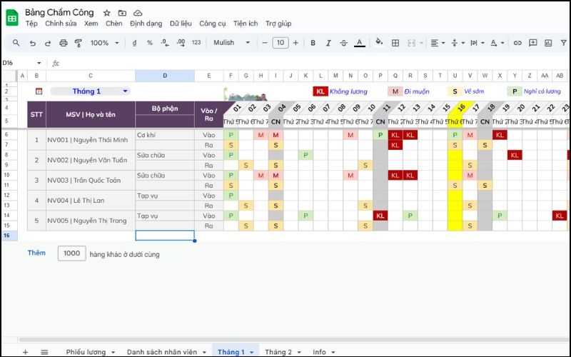The width and height of the screenshot is (571, 357).
Task: Open the Dữ liệu menu
Action: (x=181, y=24)
